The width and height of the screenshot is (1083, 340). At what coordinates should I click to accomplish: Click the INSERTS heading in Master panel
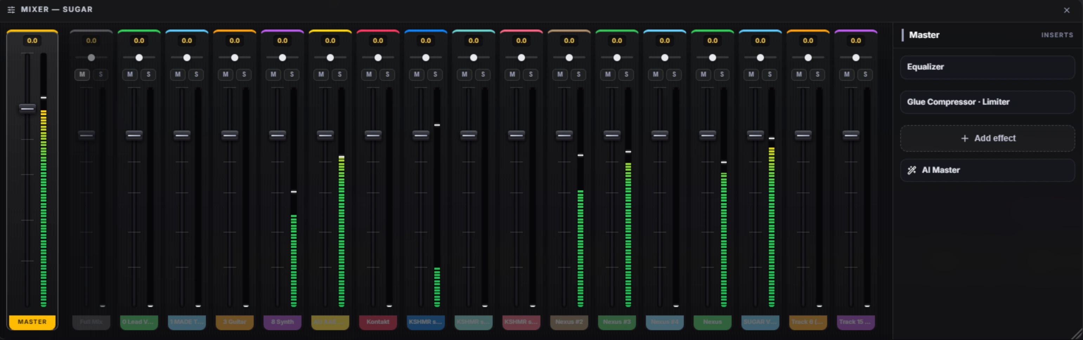point(1057,35)
